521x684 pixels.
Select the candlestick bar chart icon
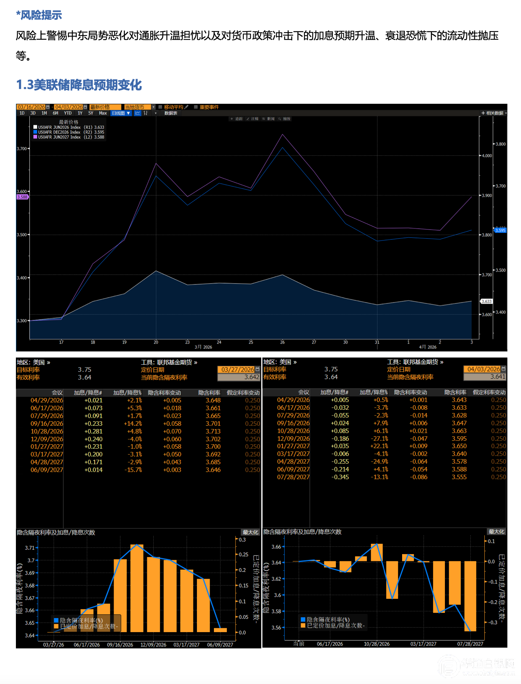click(146, 113)
